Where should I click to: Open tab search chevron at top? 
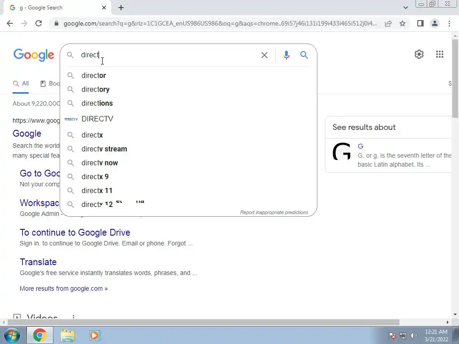click(405, 8)
